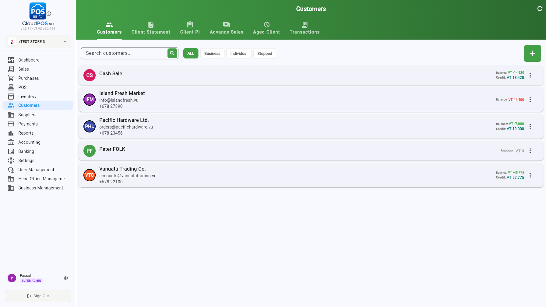546x307 pixels.
Task: Click the CS avatar for Cash Sale
Action: (x=90, y=75)
